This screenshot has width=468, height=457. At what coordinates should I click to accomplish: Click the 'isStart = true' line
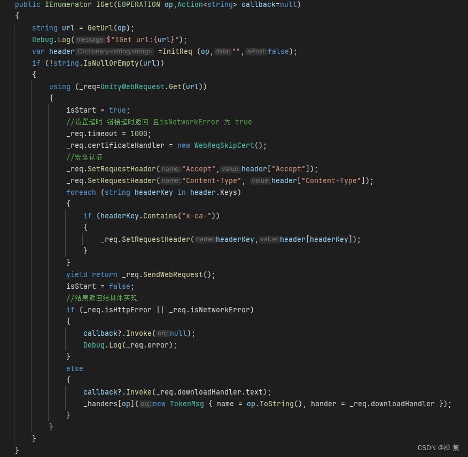pos(98,111)
